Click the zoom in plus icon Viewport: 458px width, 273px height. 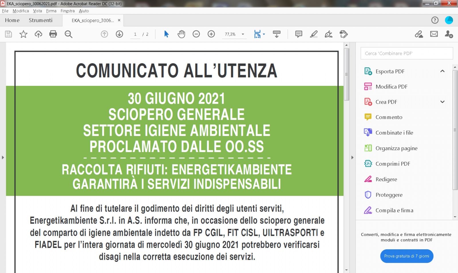[211, 34]
